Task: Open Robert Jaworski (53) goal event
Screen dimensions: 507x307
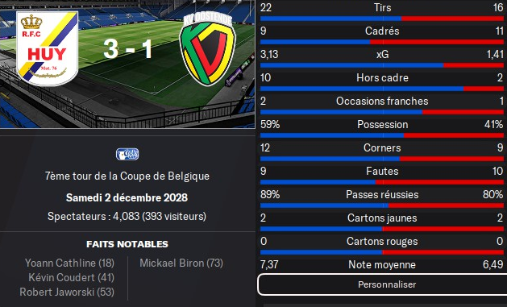Action: click(x=67, y=292)
